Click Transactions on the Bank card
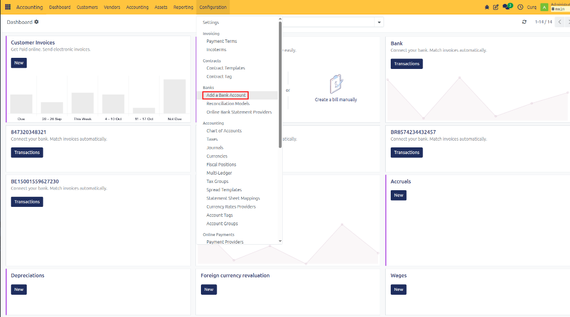 [406, 63]
